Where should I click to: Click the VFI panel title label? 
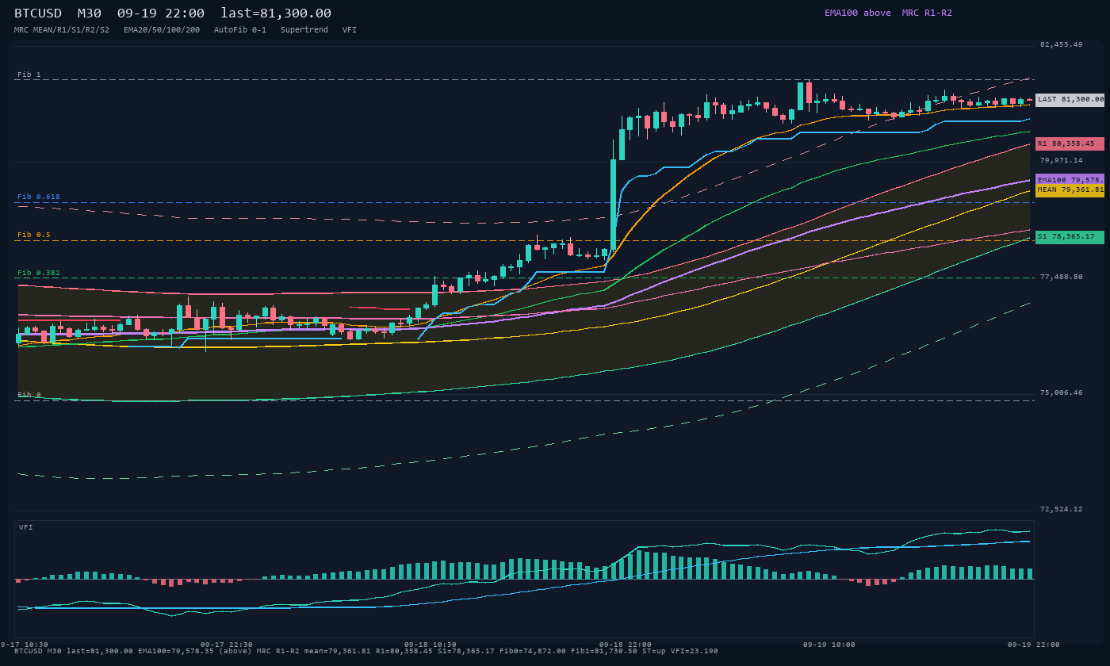(x=26, y=527)
